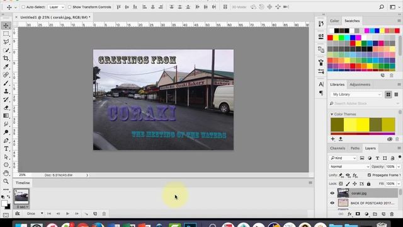This screenshot has height=227, width=403.
Task: Click the foreground color swatch
Action: coord(4,203)
